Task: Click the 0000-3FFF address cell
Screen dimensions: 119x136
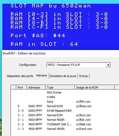Action: 35,115
